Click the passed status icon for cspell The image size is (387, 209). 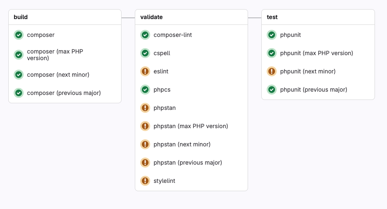coord(145,53)
